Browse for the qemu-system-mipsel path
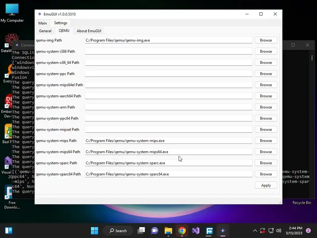317x238 pixels. pyautogui.click(x=266, y=129)
